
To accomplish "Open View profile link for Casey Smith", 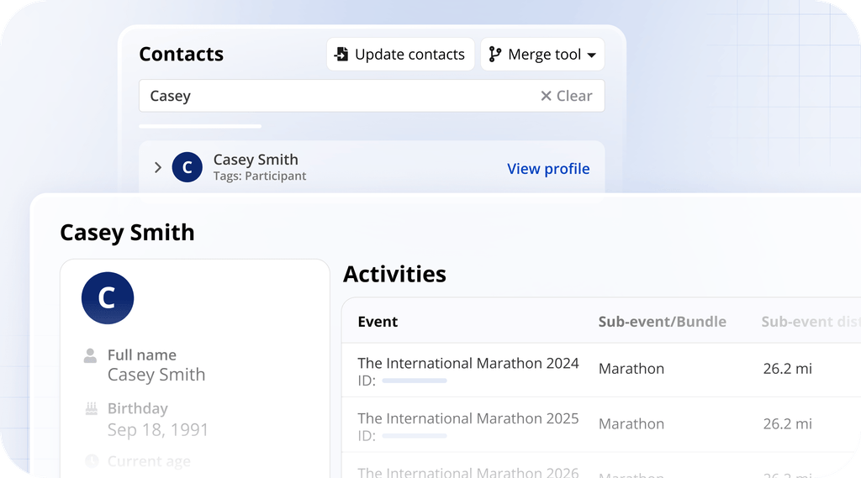I will [x=548, y=169].
